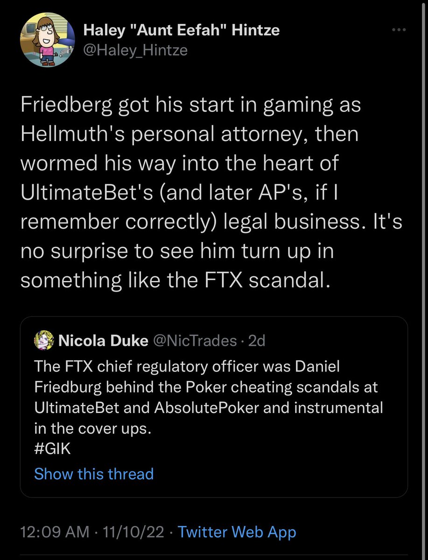Open the @NicTrades handle
The image size is (428, 560).
coord(195,341)
